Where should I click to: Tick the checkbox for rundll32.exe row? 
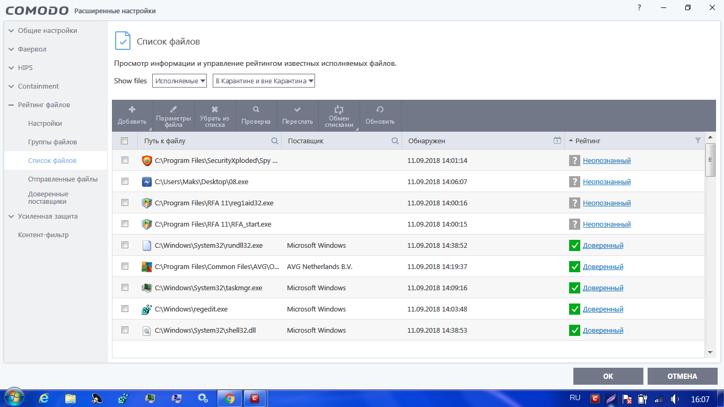[x=125, y=245]
